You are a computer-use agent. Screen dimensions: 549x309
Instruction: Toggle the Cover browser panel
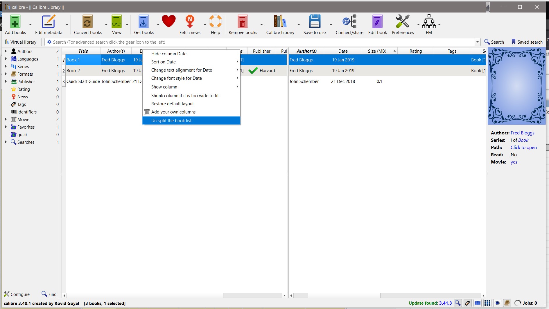pos(478,303)
